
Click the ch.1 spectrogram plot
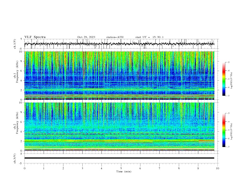(x=119, y=75)
